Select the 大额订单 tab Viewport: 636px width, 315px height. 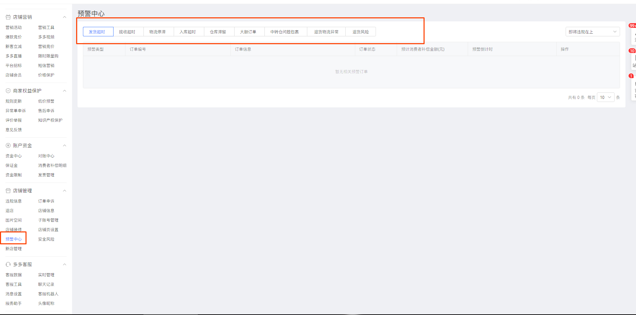pos(248,32)
